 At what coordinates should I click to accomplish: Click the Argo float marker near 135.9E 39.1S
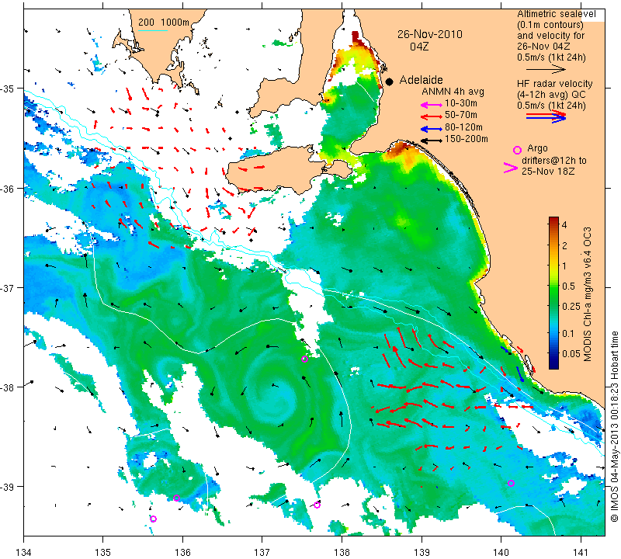tap(177, 498)
